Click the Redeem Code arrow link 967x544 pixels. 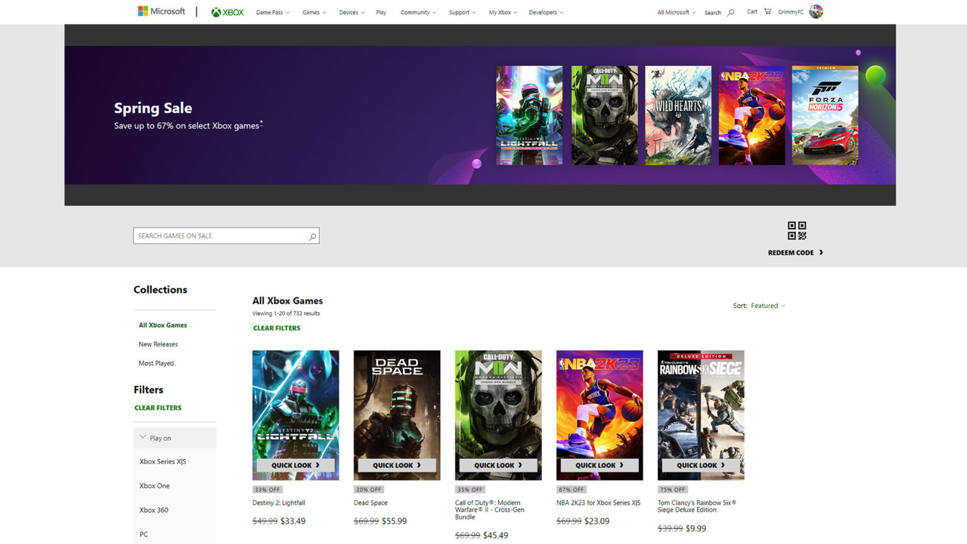[x=795, y=252]
